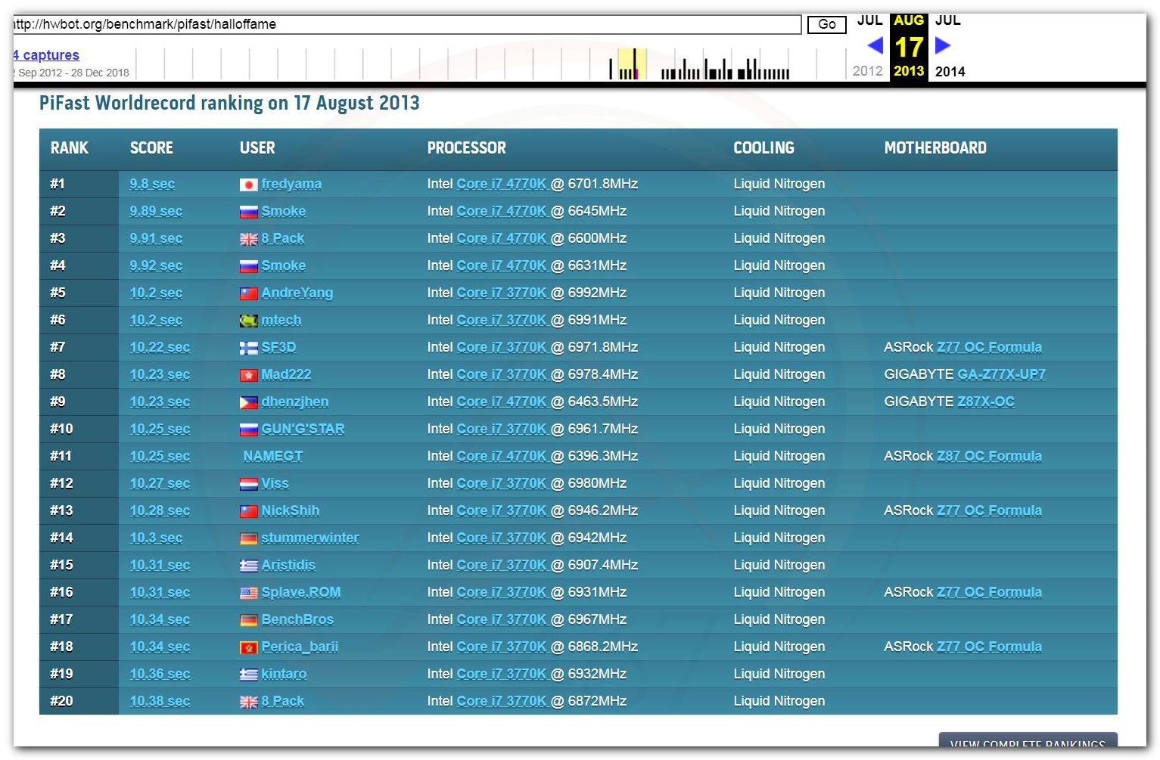The width and height of the screenshot is (1160, 760).
Task: Open the 10.3 sec score link
Action: pyautogui.click(x=156, y=538)
